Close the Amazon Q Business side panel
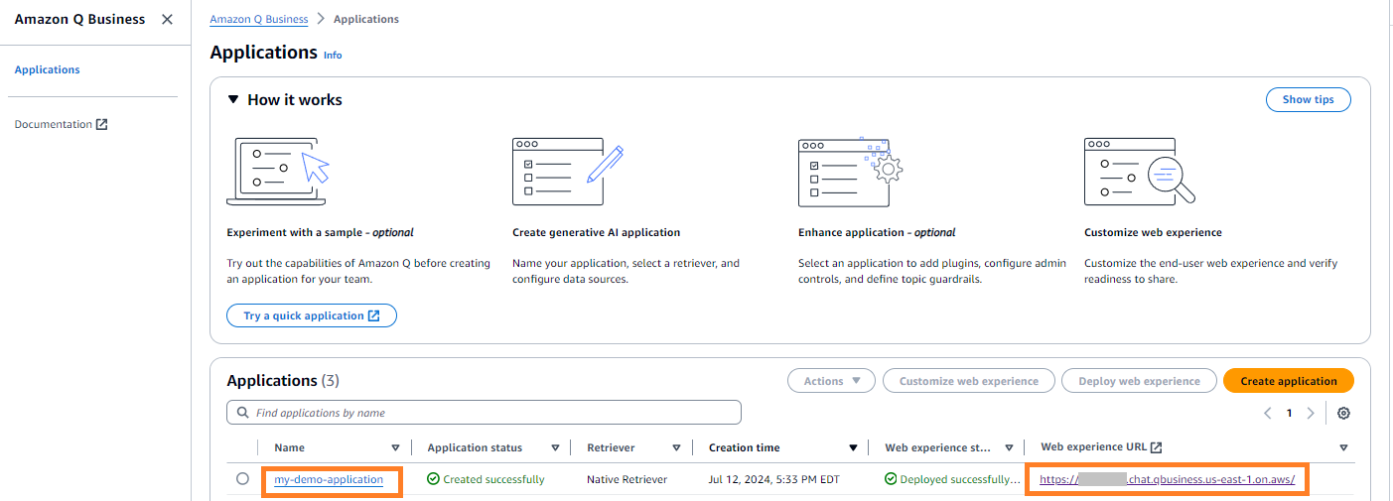 click(x=167, y=20)
